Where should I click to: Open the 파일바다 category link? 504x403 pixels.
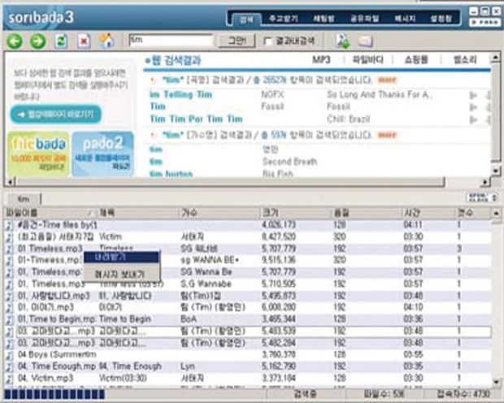click(x=367, y=60)
